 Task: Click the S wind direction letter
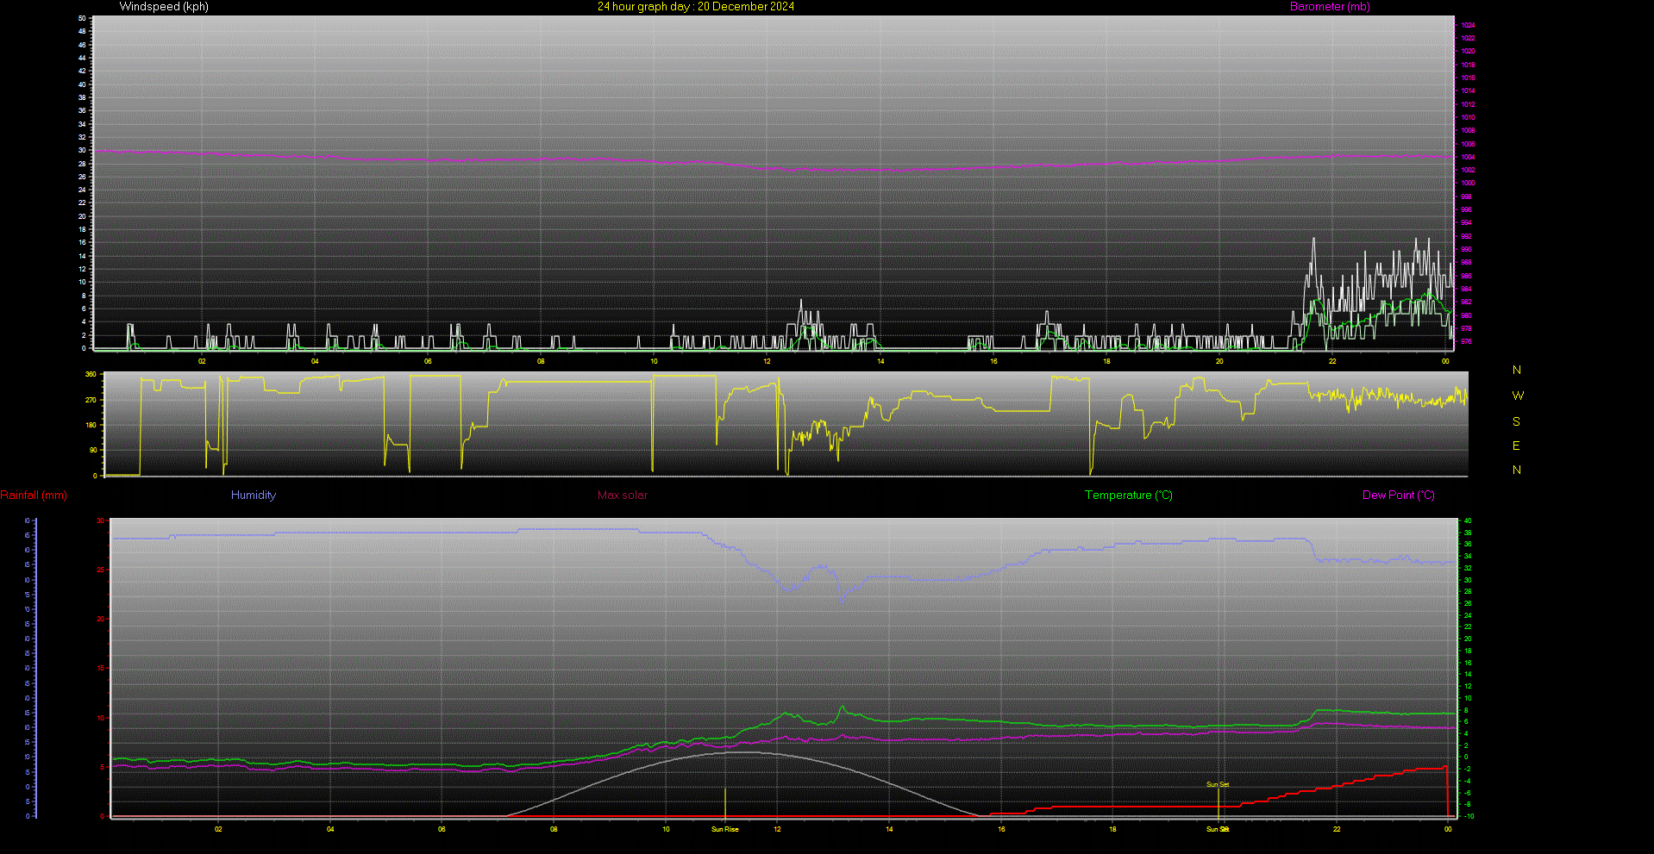(x=1517, y=422)
